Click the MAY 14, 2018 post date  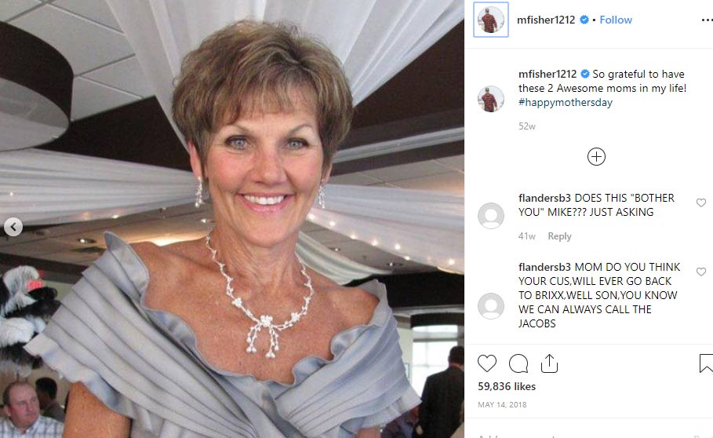tap(502, 405)
